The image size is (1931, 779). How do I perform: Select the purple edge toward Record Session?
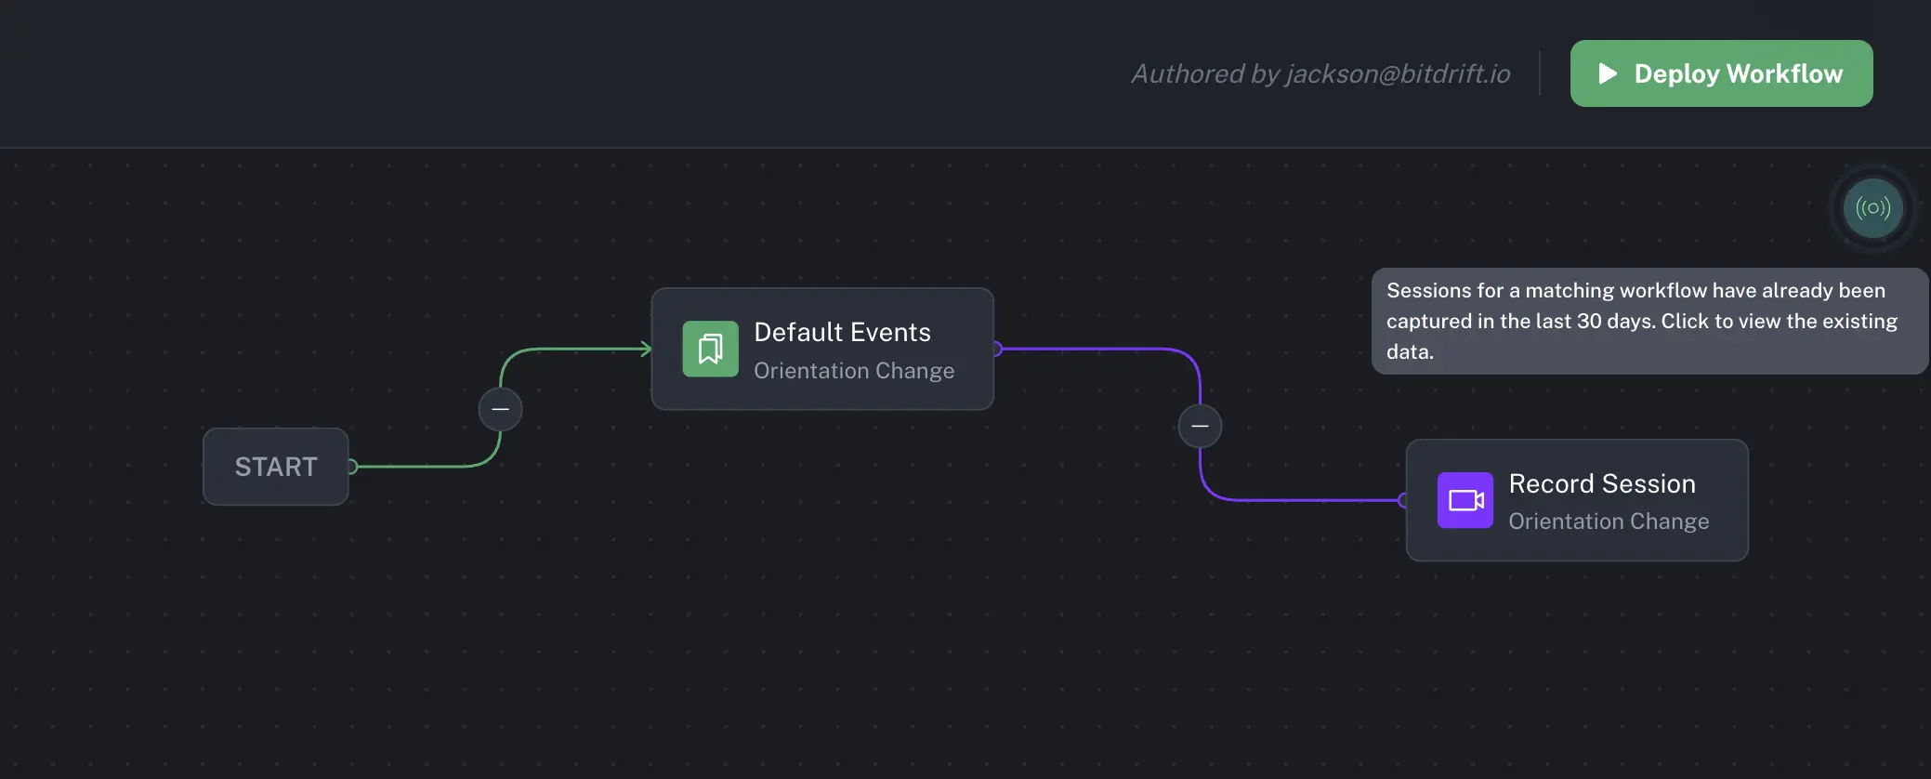[x=1301, y=500]
